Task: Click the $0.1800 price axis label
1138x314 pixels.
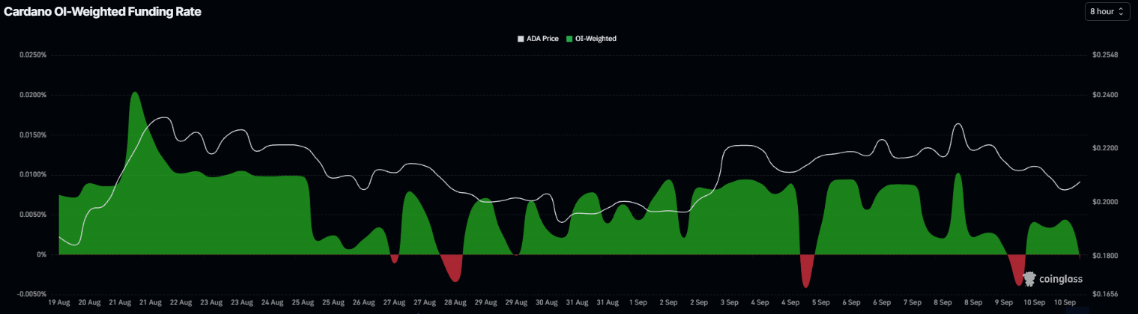Action: coord(1105,256)
